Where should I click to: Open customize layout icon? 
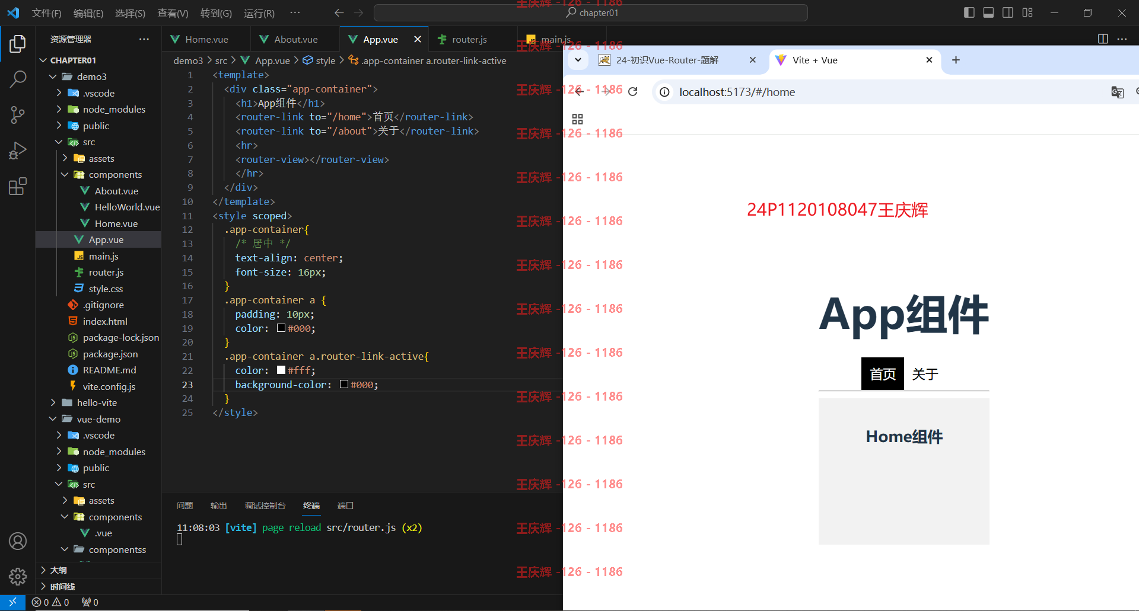[1027, 12]
